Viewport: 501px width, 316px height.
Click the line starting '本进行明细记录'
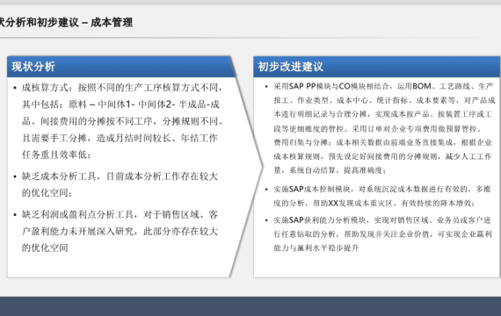click(382, 114)
